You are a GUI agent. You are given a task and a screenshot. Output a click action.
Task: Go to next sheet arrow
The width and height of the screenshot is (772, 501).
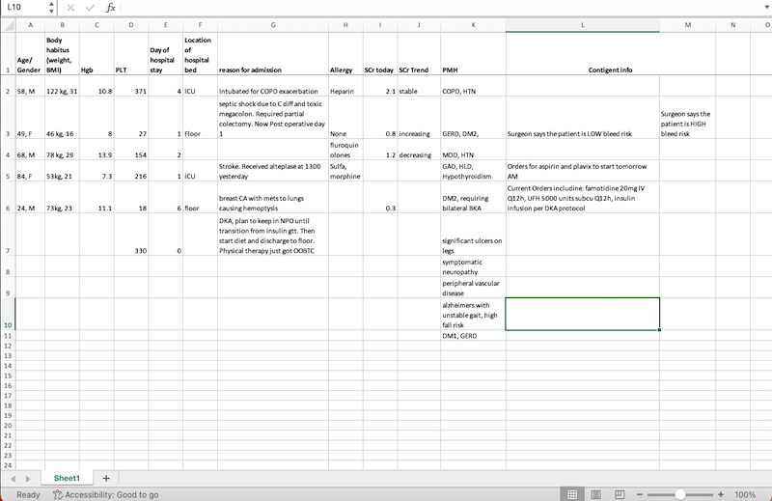28,479
